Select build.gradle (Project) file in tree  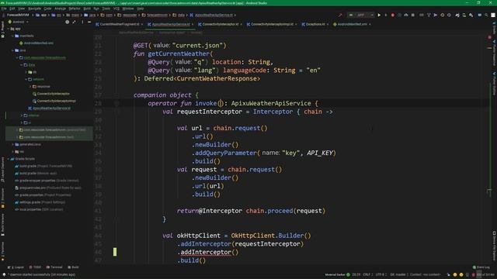(x=43, y=166)
